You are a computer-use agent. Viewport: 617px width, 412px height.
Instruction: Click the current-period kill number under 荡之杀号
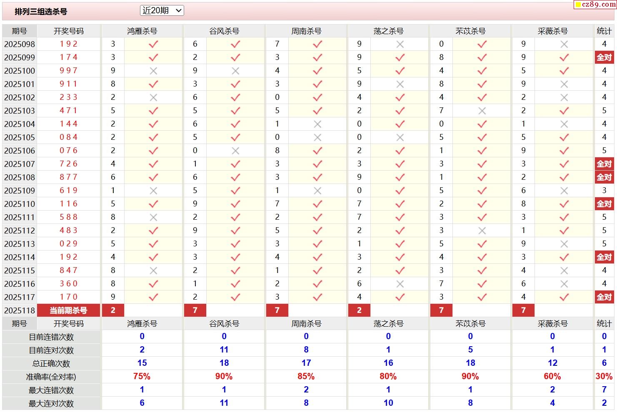pyautogui.click(x=359, y=310)
